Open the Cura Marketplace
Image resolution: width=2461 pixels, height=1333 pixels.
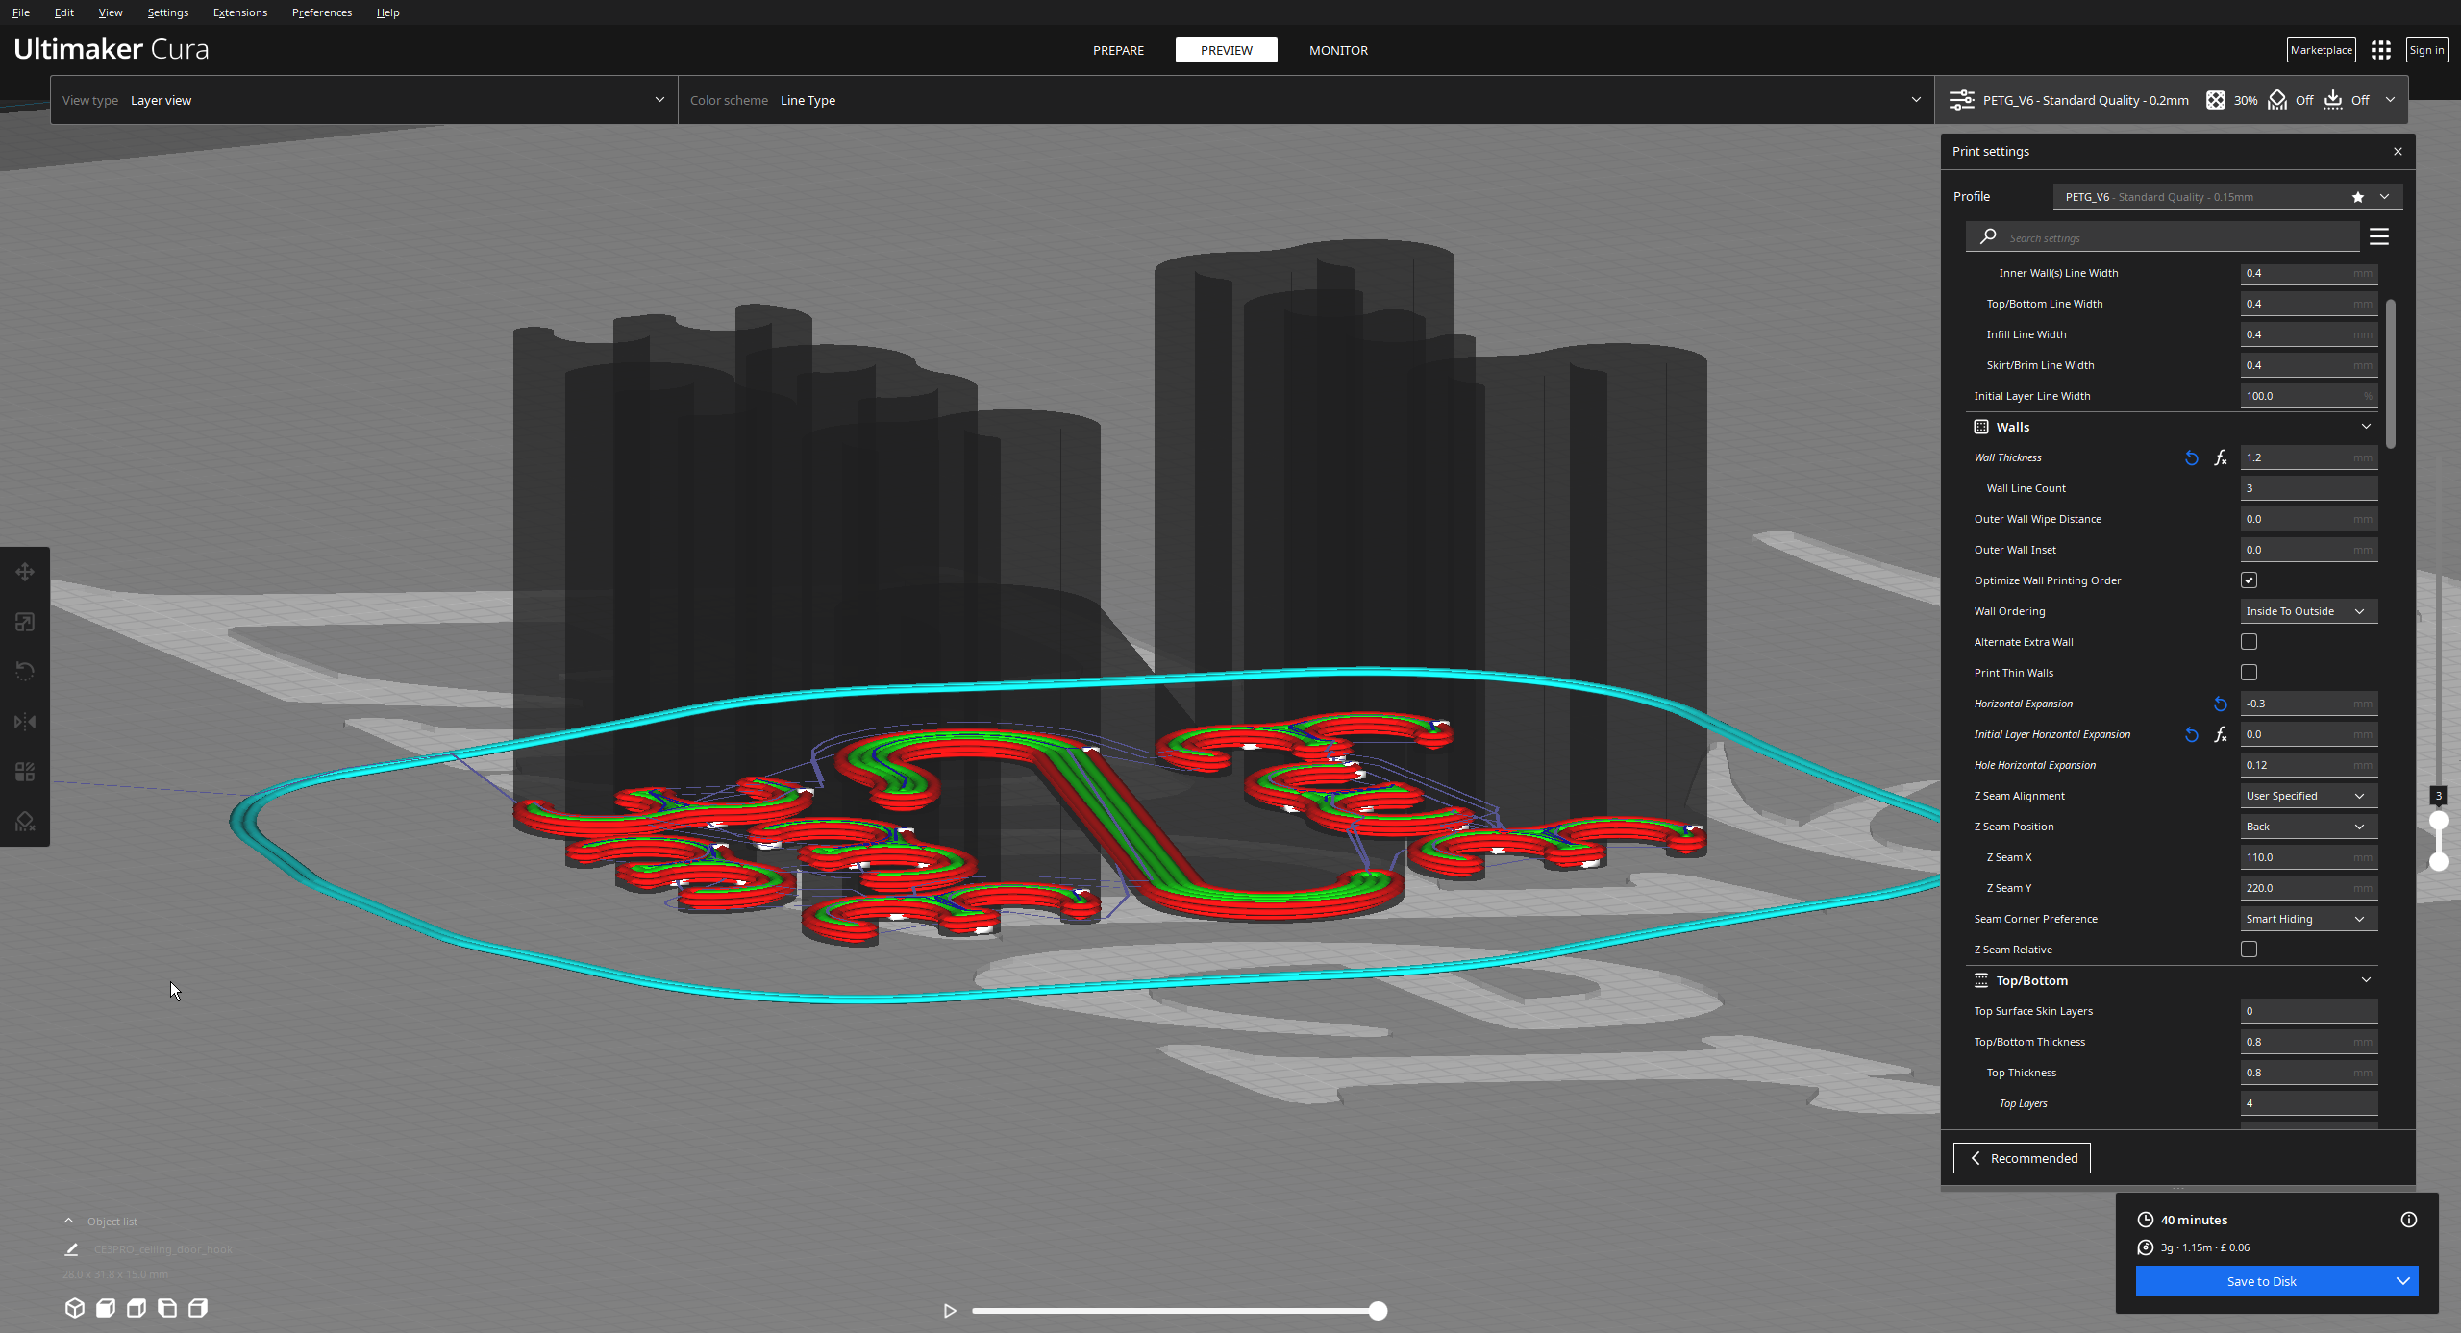(2321, 49)
